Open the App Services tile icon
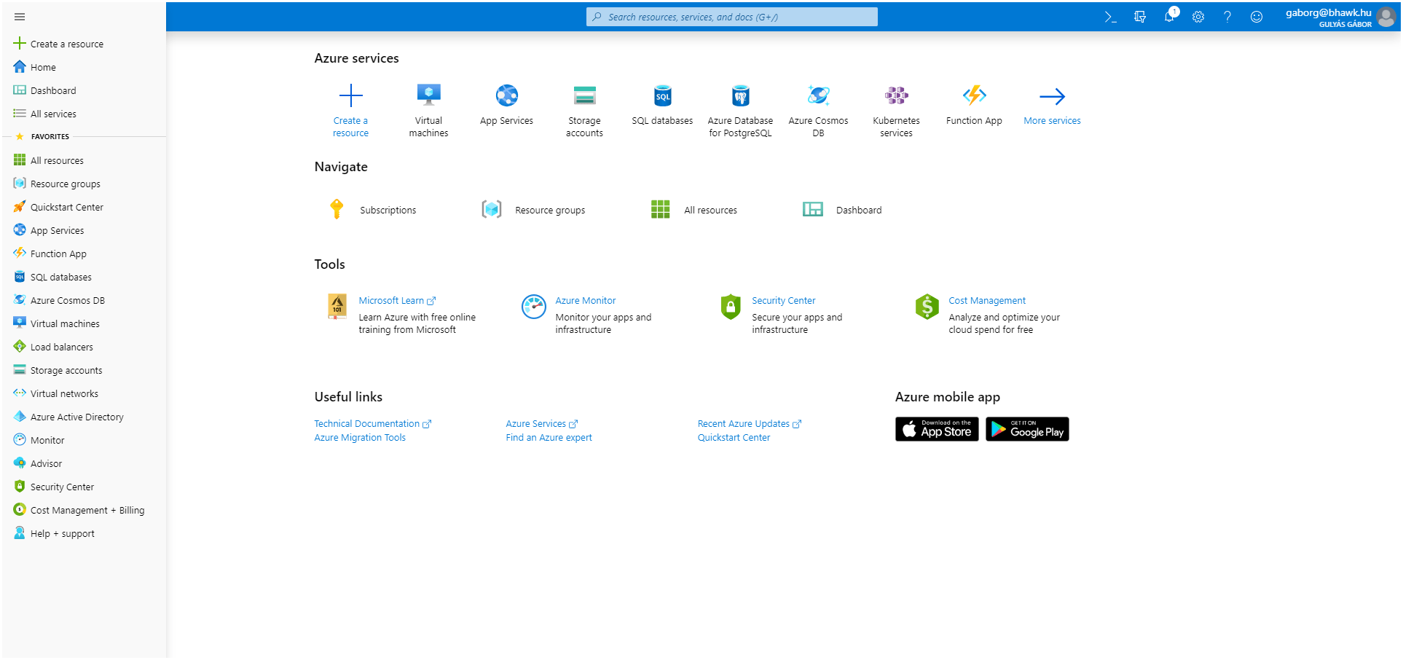This screenshot has width=1403, height=660. pos(507,95)
